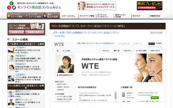Open the 講師がネイティブ link
Image resolution: width=173 pixels, height=108 pixels.
(x=23, y=91)
